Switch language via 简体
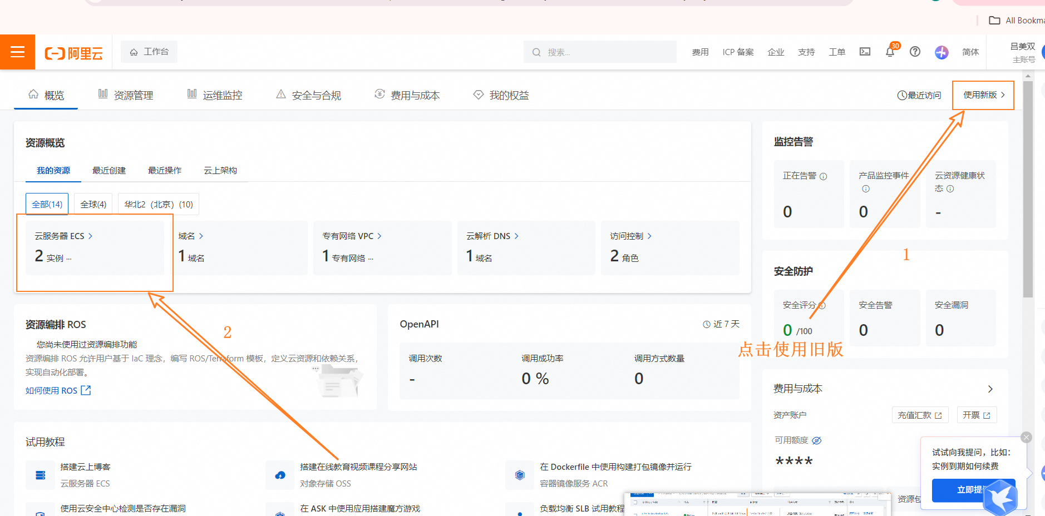The image size is (1045, 516). click(970, 52)
